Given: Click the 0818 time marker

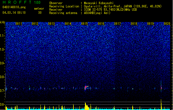Looking at the screenshot, I should [x=134, y=24].
